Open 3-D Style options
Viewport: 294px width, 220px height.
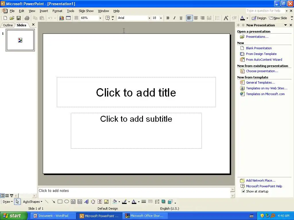[x=170, y=202]
